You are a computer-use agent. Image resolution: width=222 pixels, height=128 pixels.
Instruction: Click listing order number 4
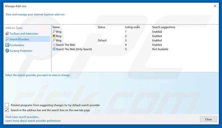point(126,45)
